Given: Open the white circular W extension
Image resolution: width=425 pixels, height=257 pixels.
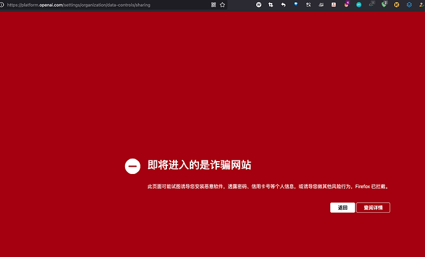Looking at the screenshot, I should coord(259,4).
